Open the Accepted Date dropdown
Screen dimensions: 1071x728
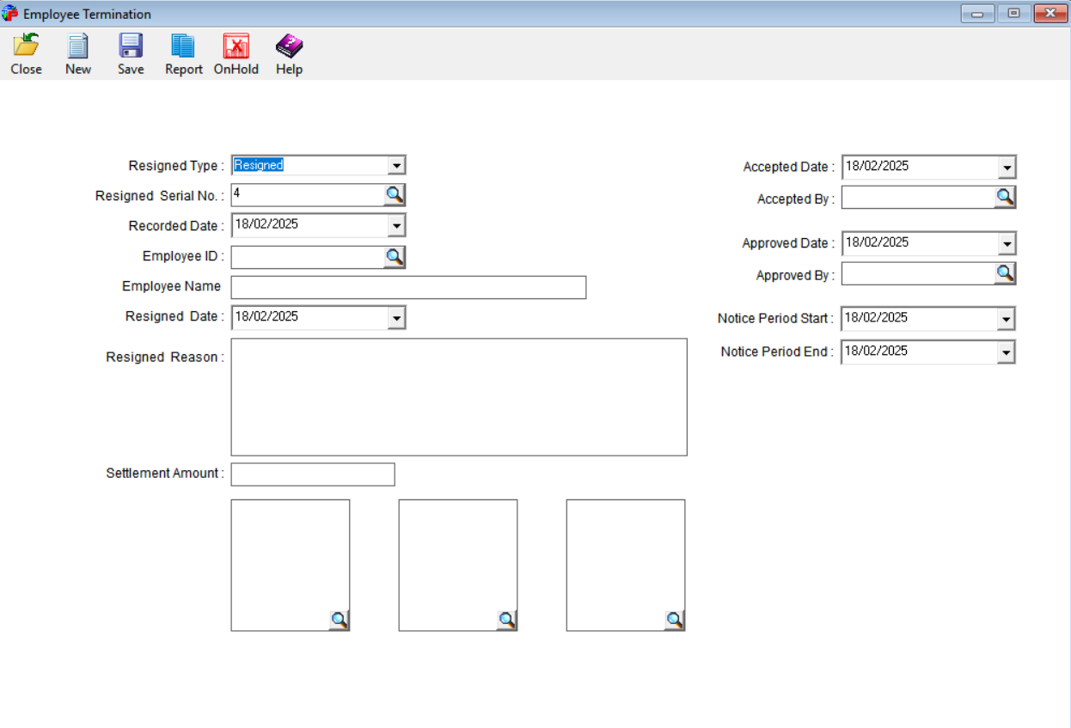(x=1007, y=166)
